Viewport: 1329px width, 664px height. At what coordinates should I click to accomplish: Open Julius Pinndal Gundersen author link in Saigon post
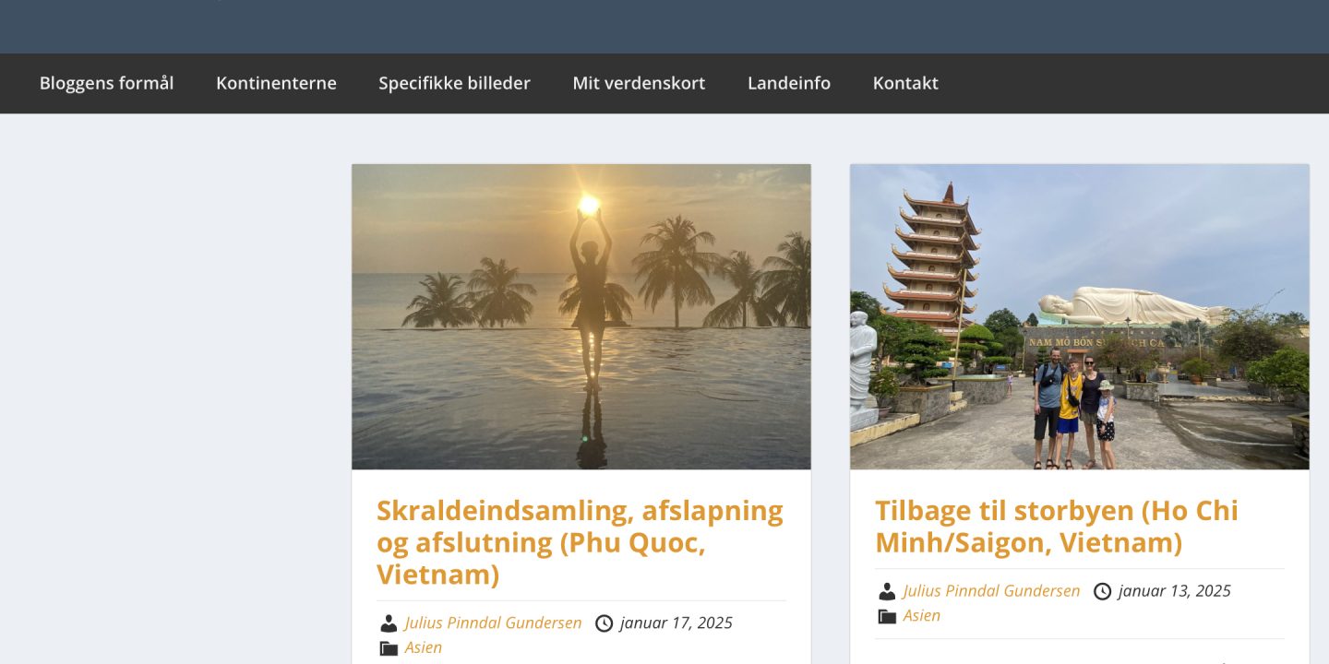[991, 591]
